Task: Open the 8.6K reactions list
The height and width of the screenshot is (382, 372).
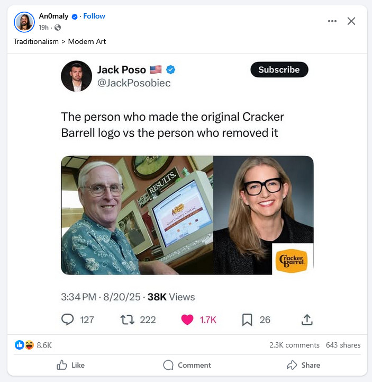Action: click(x=33, y=345)
